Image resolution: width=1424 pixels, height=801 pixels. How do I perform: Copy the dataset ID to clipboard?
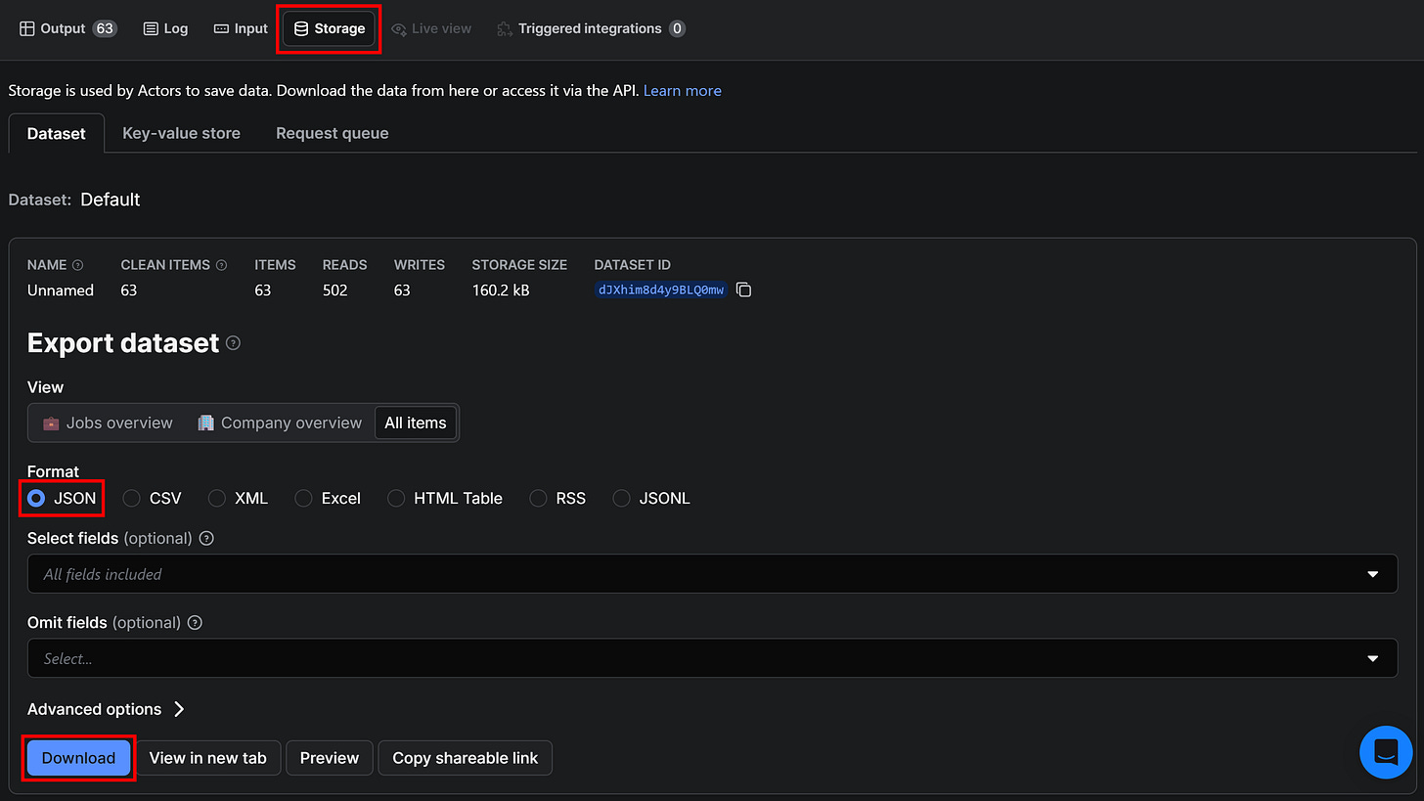pyautogui.click(x=743, y=290)
